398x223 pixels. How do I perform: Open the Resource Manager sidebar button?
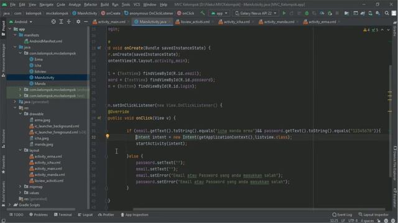[x=3, y=60]
